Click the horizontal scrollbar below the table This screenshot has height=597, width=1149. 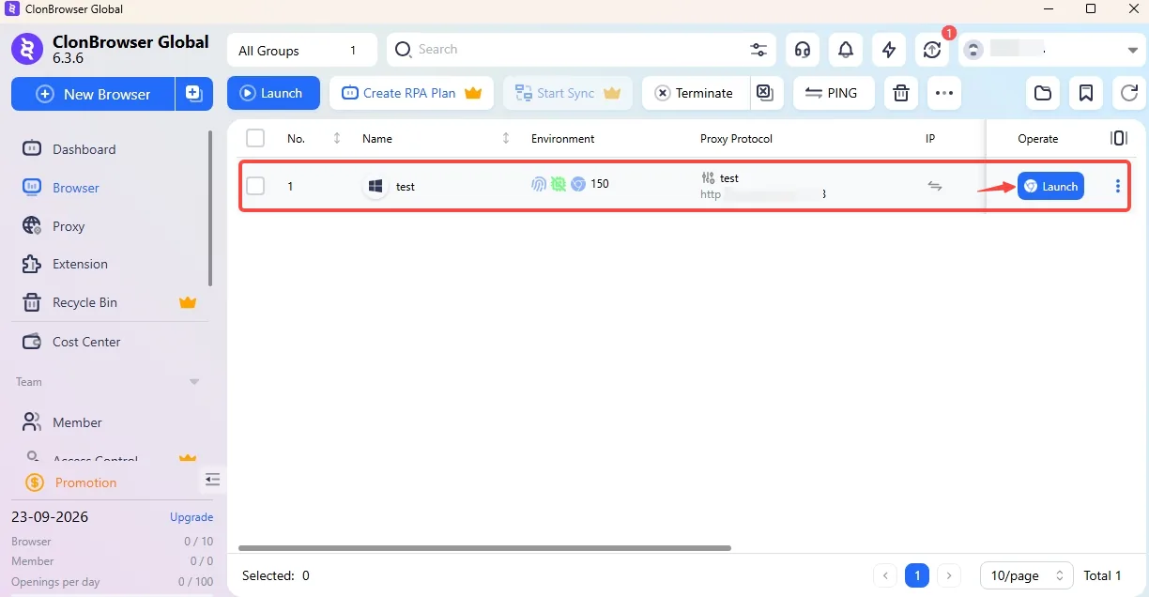coord(484,547)
